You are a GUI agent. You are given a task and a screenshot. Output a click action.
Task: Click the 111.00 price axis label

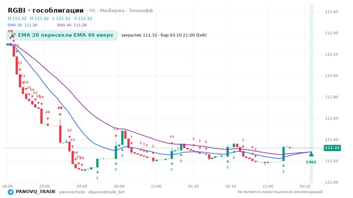point(331,182)
